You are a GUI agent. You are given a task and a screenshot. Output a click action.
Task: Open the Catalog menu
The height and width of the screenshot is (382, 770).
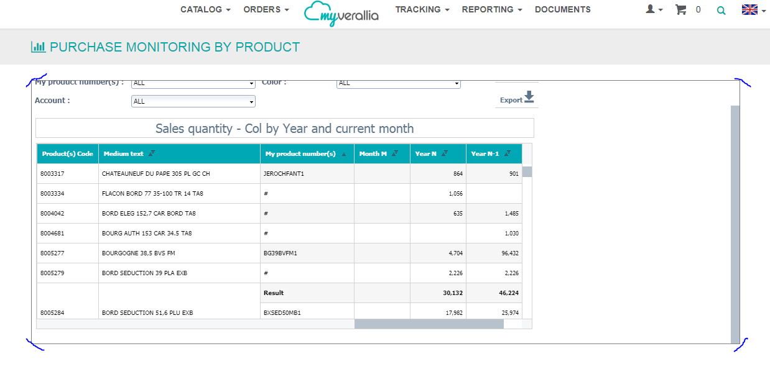coord(205,9)
